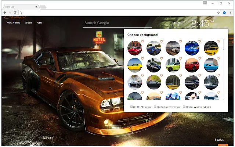The image size is (235, 147).
Task: Toggle Disable Weather Indicator checkbox
Action: (x=184, y=107)
